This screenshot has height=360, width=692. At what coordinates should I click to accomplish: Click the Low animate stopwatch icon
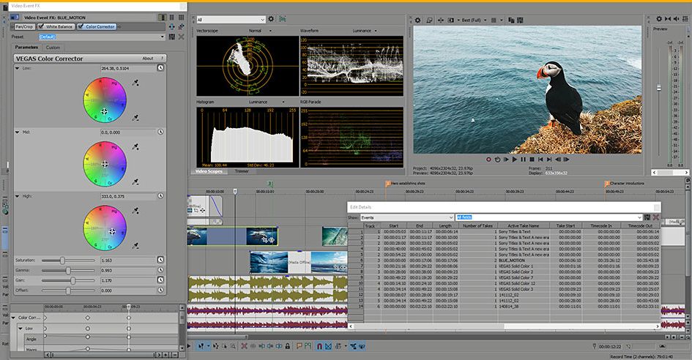pos(161,67)
